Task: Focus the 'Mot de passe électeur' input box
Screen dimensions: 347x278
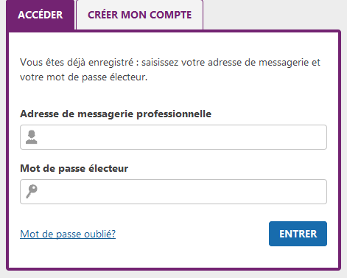Action: (x=173, y=192)
